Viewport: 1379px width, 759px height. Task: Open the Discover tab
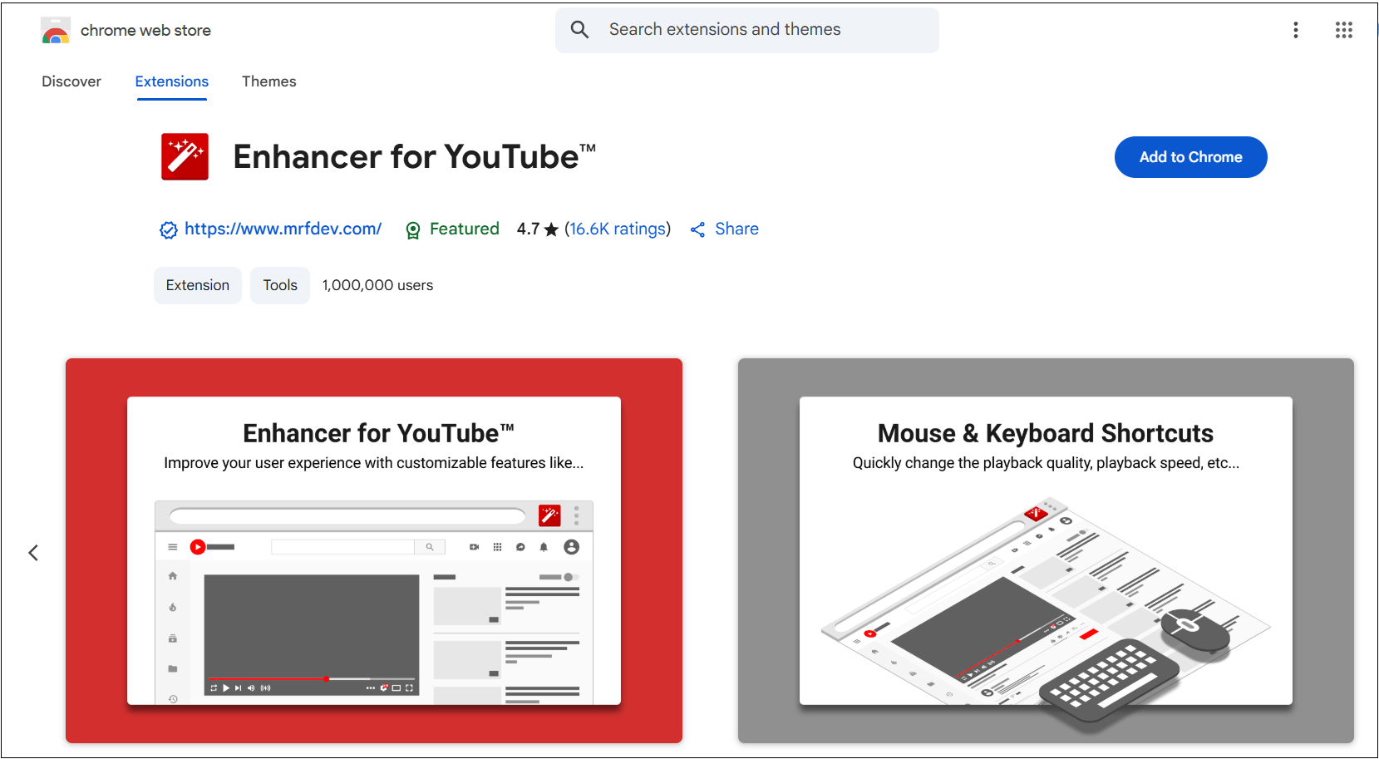pyautogui.click(x=71, y=81)
